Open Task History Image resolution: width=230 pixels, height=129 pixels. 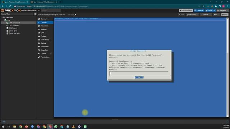[x=45, y=40]
